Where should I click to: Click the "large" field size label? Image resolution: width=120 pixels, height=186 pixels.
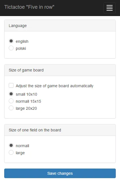click(x=20, y=153)
